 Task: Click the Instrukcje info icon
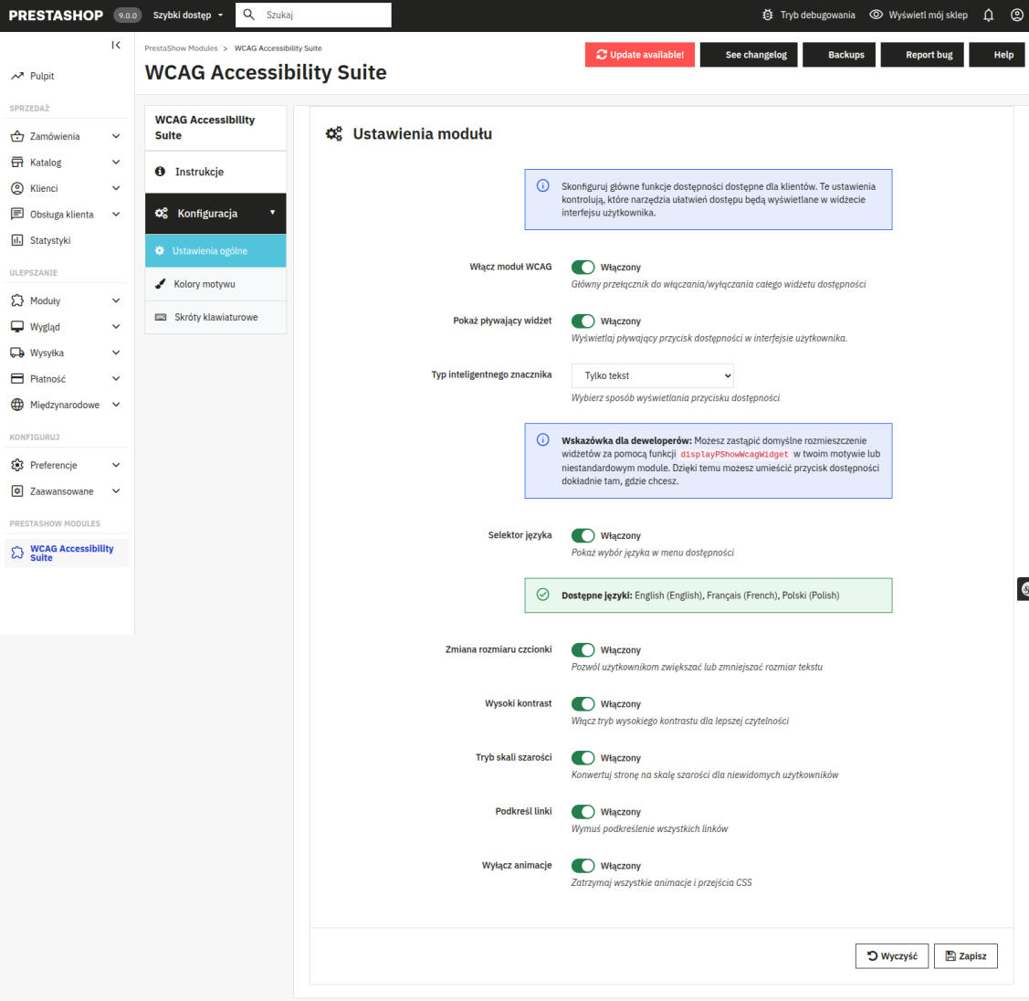(x=160, y=172)
